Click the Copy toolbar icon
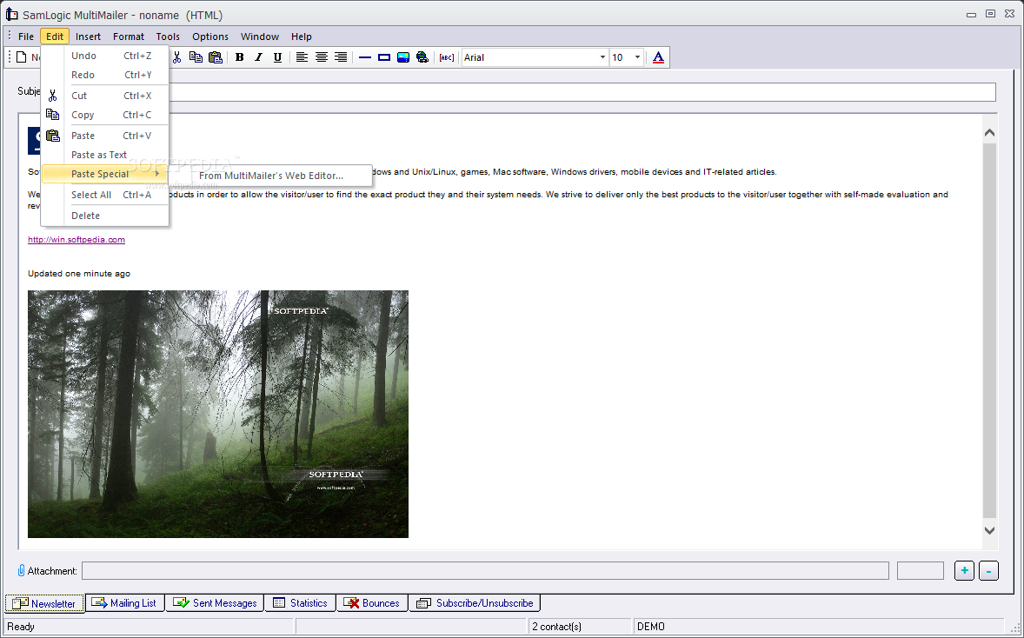1024x638 pixels. pos(196,57)
